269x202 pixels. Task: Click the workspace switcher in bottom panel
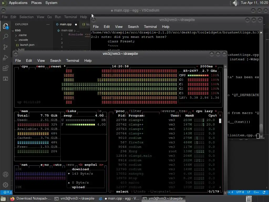click(249, 199)
